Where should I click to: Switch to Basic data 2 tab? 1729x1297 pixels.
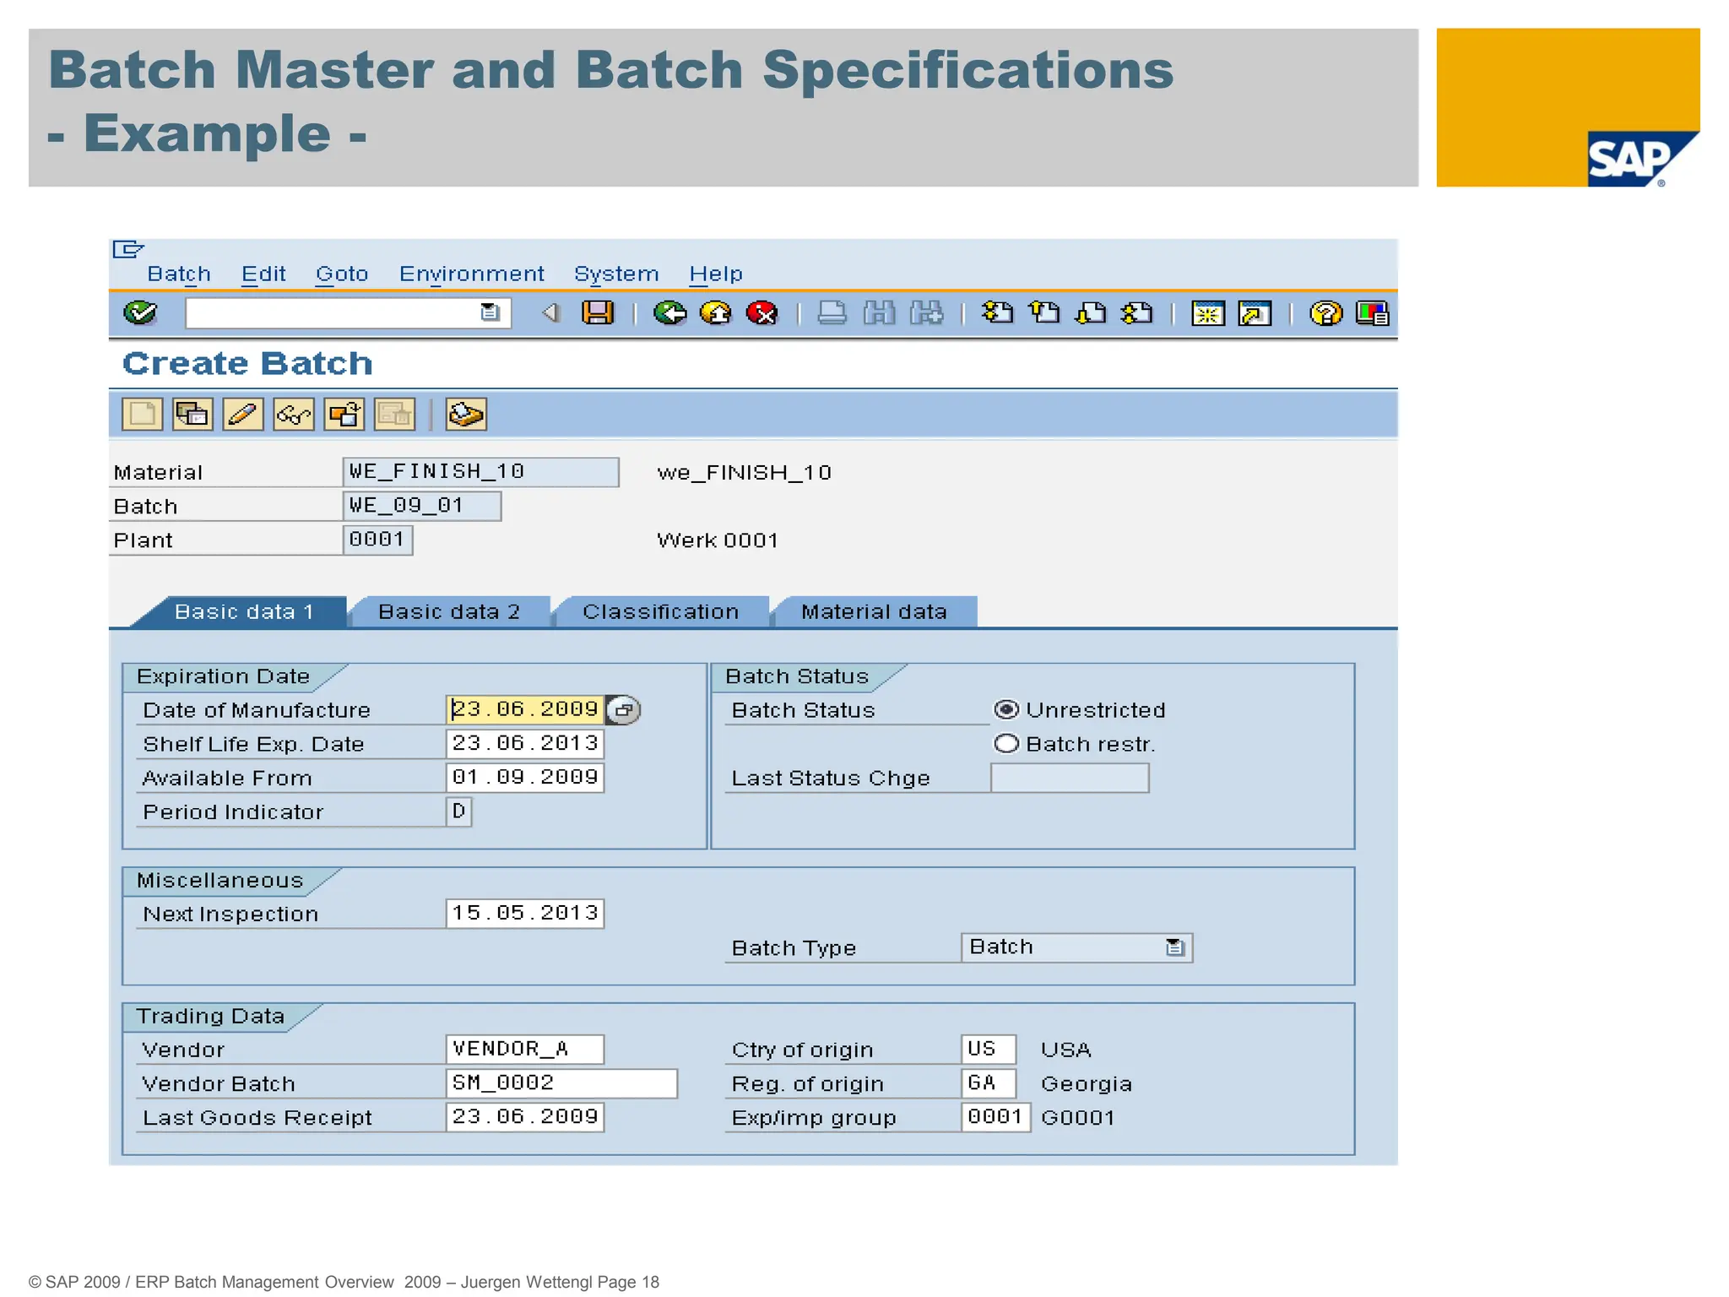[x=449, y=612]
